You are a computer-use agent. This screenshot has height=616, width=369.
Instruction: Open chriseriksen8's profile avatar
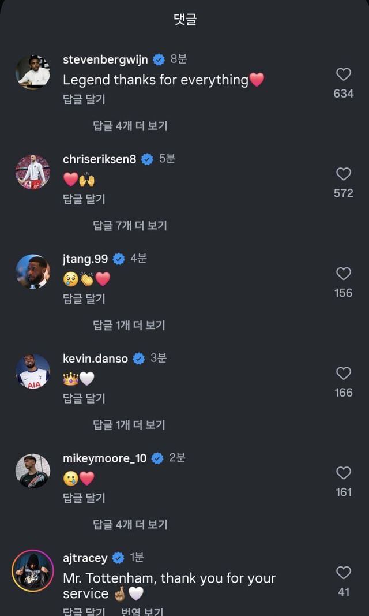[33, 172]
